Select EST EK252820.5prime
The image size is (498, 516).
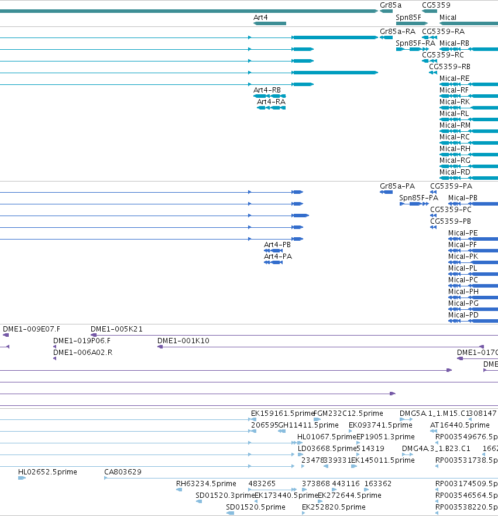[x=303, y=513]
